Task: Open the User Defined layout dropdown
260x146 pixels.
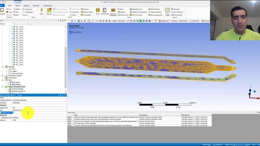Action: click(177, 12)
